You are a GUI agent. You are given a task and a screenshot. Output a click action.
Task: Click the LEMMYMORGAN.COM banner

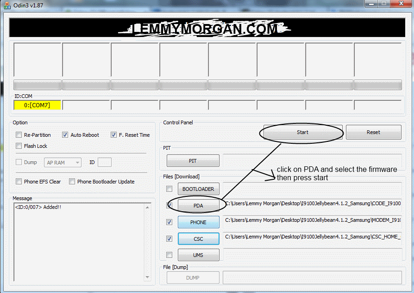pos(207,28)
